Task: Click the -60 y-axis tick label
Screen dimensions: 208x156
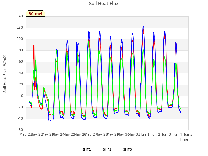Action: [20, 130]
